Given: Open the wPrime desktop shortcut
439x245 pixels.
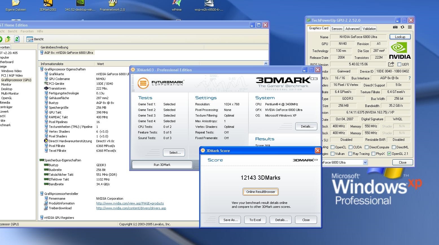Looking at the screenshot, I should (177, 6).
